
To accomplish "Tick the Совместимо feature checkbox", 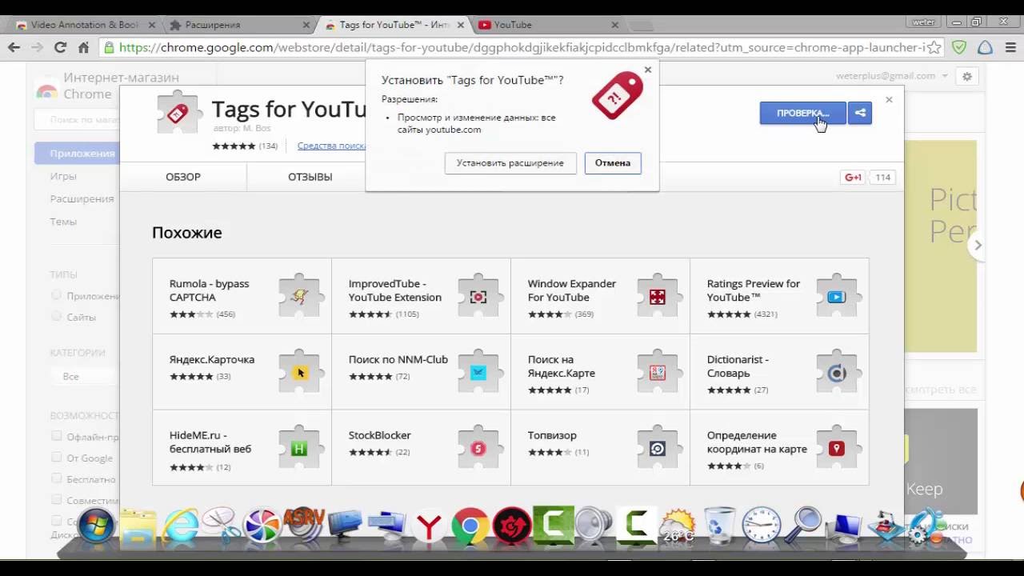I will (x=57, y=500).
